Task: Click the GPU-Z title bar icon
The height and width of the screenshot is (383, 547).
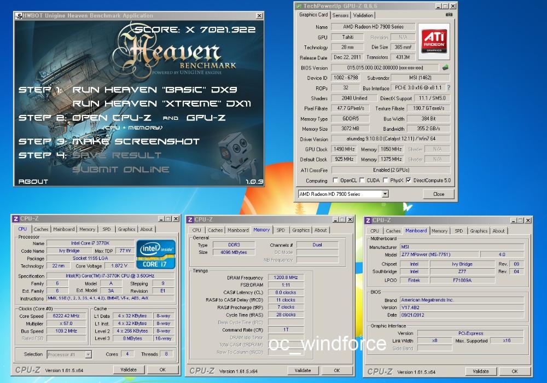Action: click(299, 6)
